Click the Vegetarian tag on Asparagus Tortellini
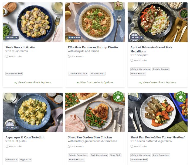This screenshot has width=190, height=165. (x=26, y=159)
